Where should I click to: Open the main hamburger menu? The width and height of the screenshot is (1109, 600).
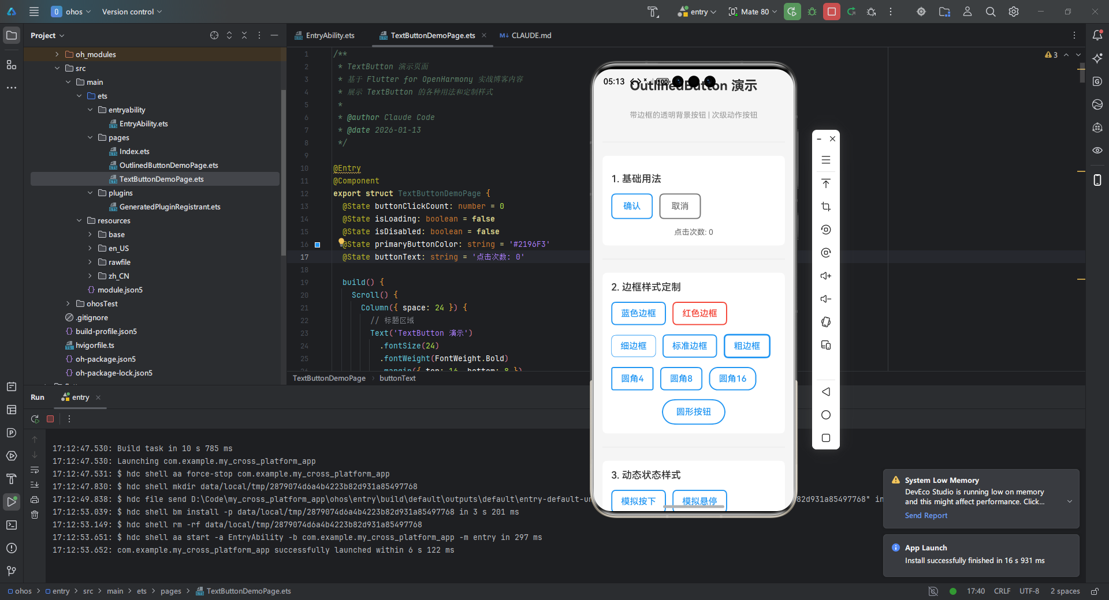(x=34, y=12)
